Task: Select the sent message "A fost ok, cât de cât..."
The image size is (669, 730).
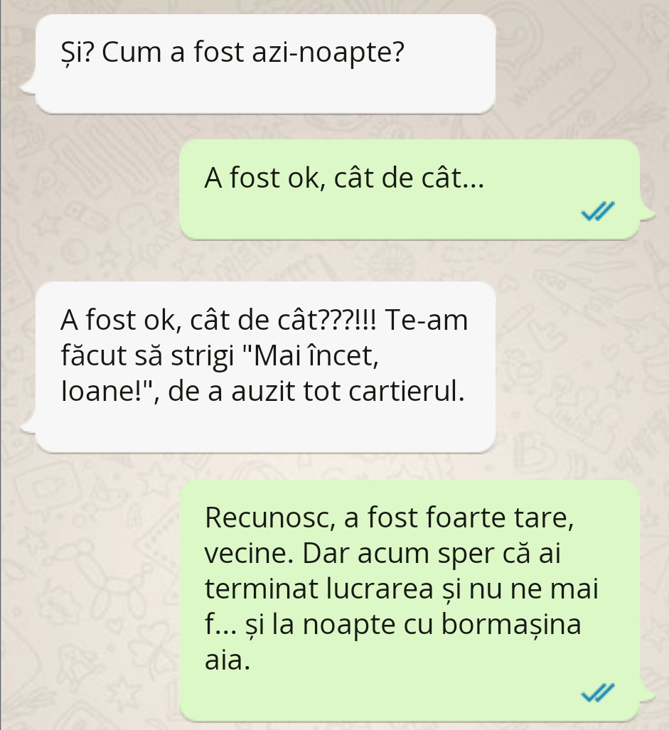Action: point(410,190)
